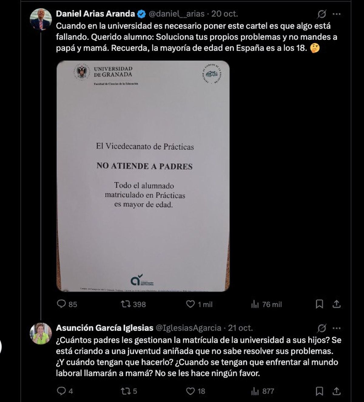Viewport: 364px width, 402px height.
Task: Open Daniel Arias Aranda's profile picture
Action: click(41, 19)
